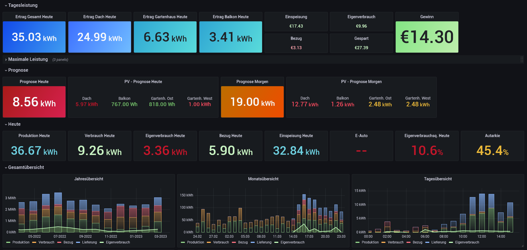Click the Tagesübersicht panel resize handle
This screenshot has width=527, height=250.
[x=522, y=246]
